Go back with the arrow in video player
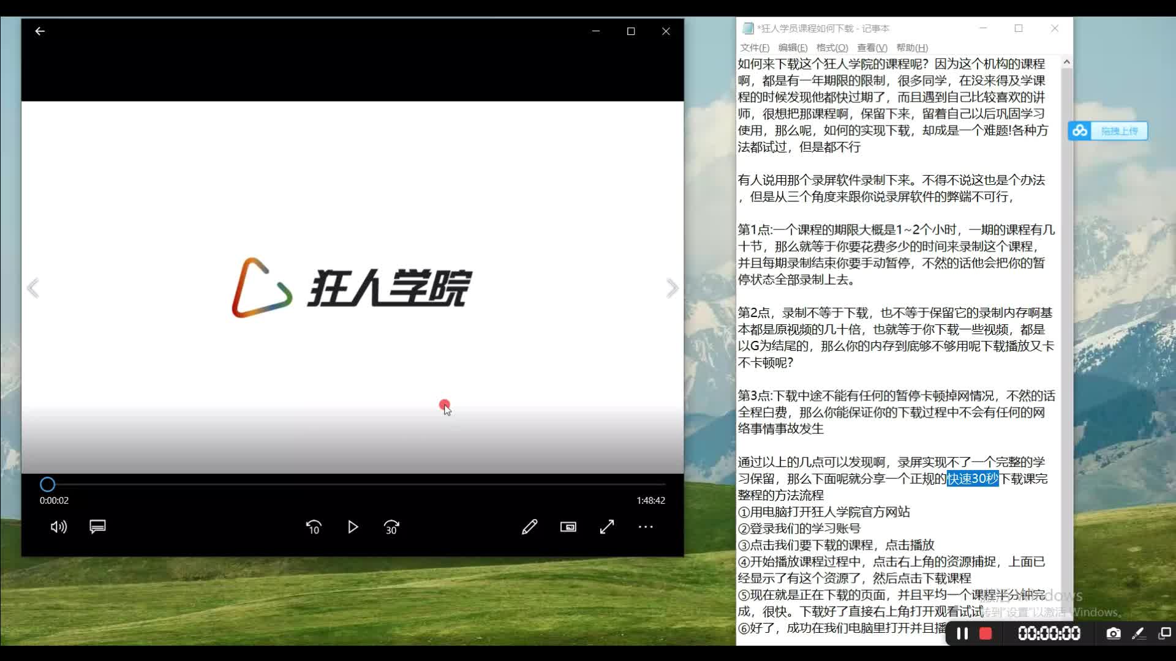This screenshot has width=1176, height=661. [x=40, y=31]
